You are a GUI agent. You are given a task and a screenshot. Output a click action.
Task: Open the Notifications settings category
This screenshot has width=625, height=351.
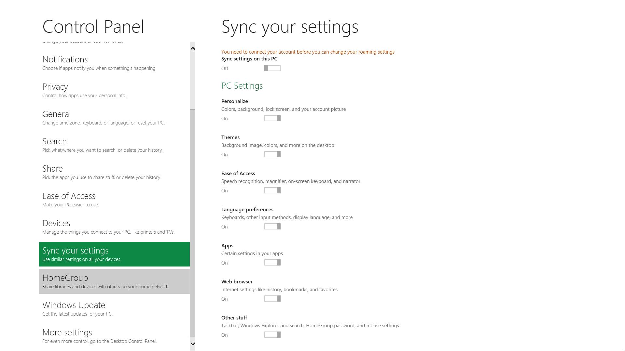click(x=114, y=63)
